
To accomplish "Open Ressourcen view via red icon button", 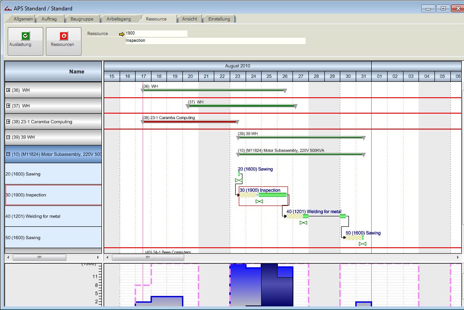I will click(63, 41).
